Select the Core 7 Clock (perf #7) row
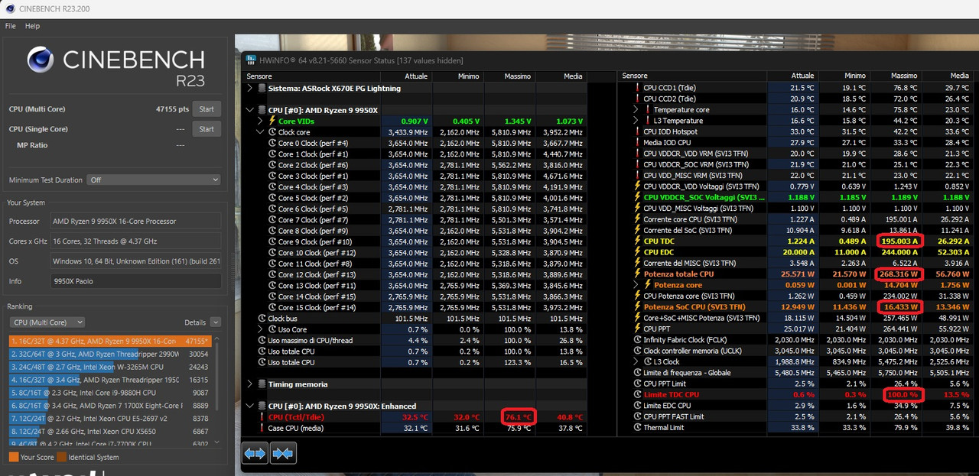Image resolution: width=979 pixels, height=476 pixels. tap(415, 219)
